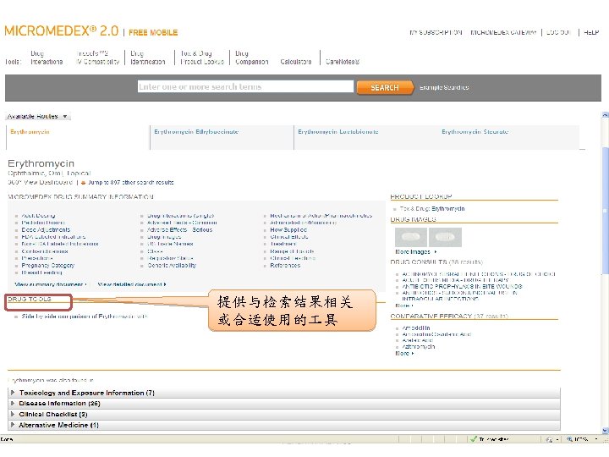Open the Drug Identification tool
This screenshot has height=457, width=609.
(x=147, y=58)
